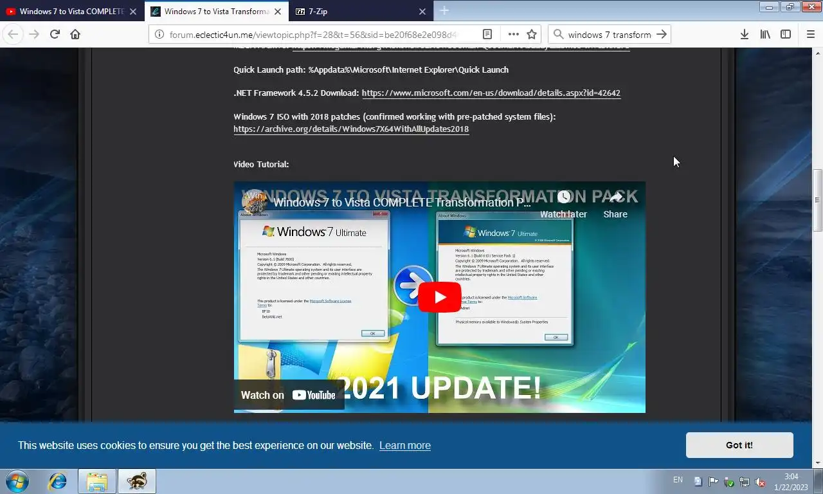Reload the current forum page
Viewport: 823px width, 494px height.
click(x=55, y=34)
